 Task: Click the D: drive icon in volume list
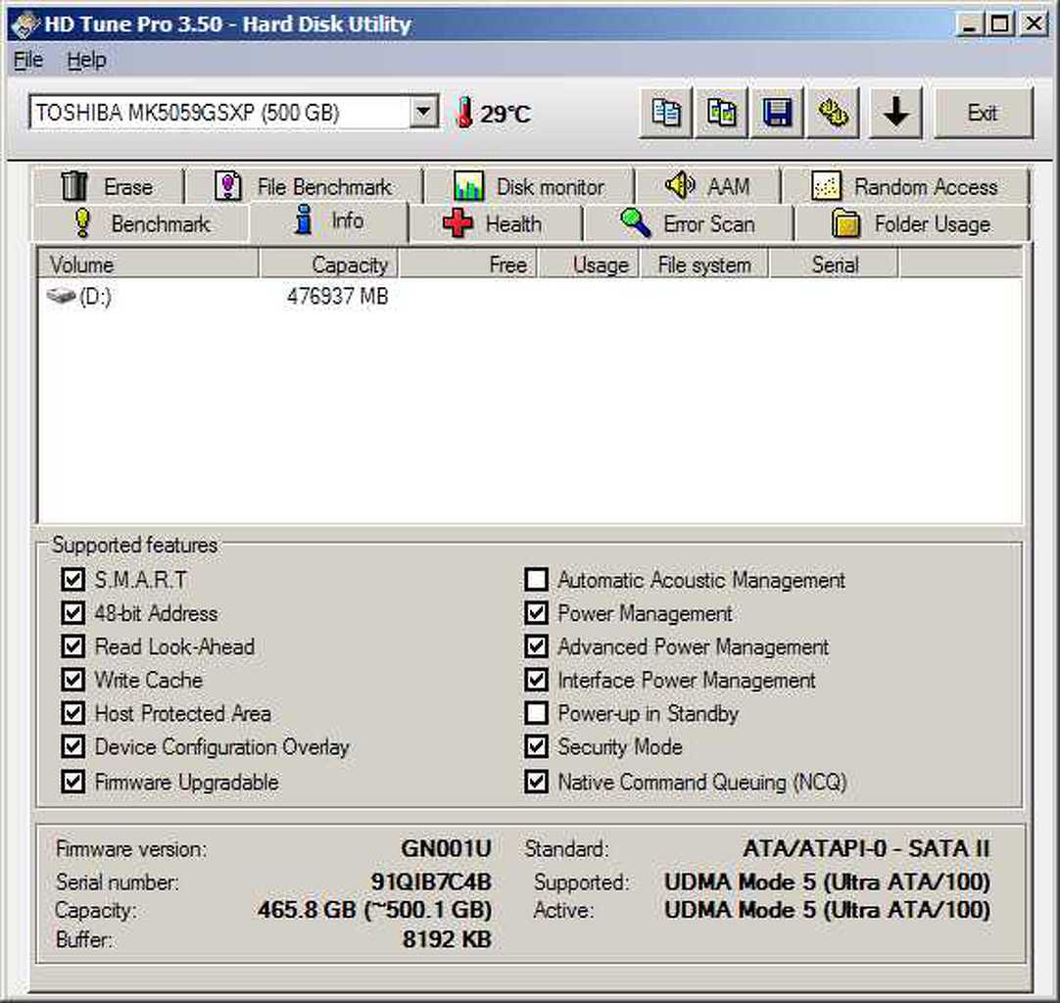[61, 296]
